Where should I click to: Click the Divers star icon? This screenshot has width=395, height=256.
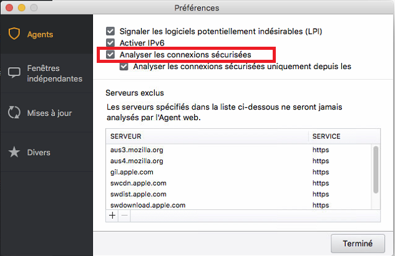tap(14, 152)
